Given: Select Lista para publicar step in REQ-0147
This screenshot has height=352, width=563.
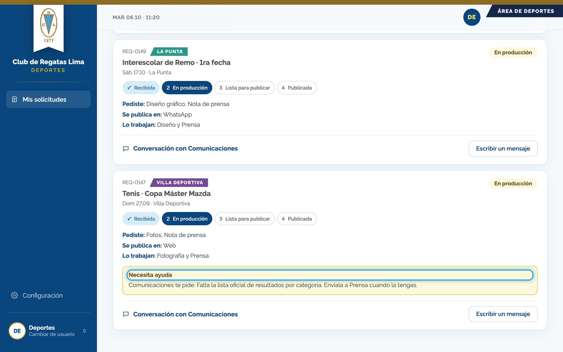Looking at the screenshot, I should pyautogui.click(x=245, y=219).
